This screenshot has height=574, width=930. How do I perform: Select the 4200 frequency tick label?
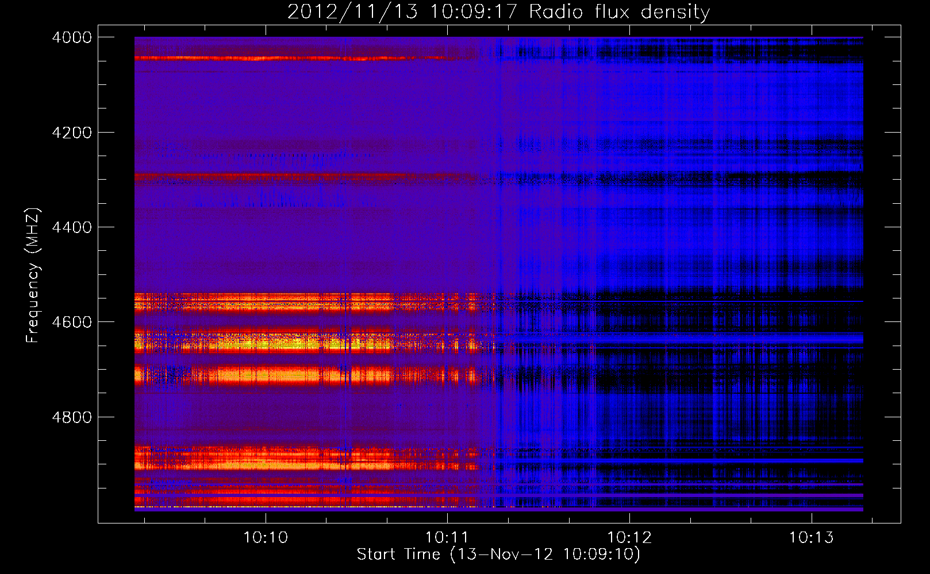click(72, 133)
